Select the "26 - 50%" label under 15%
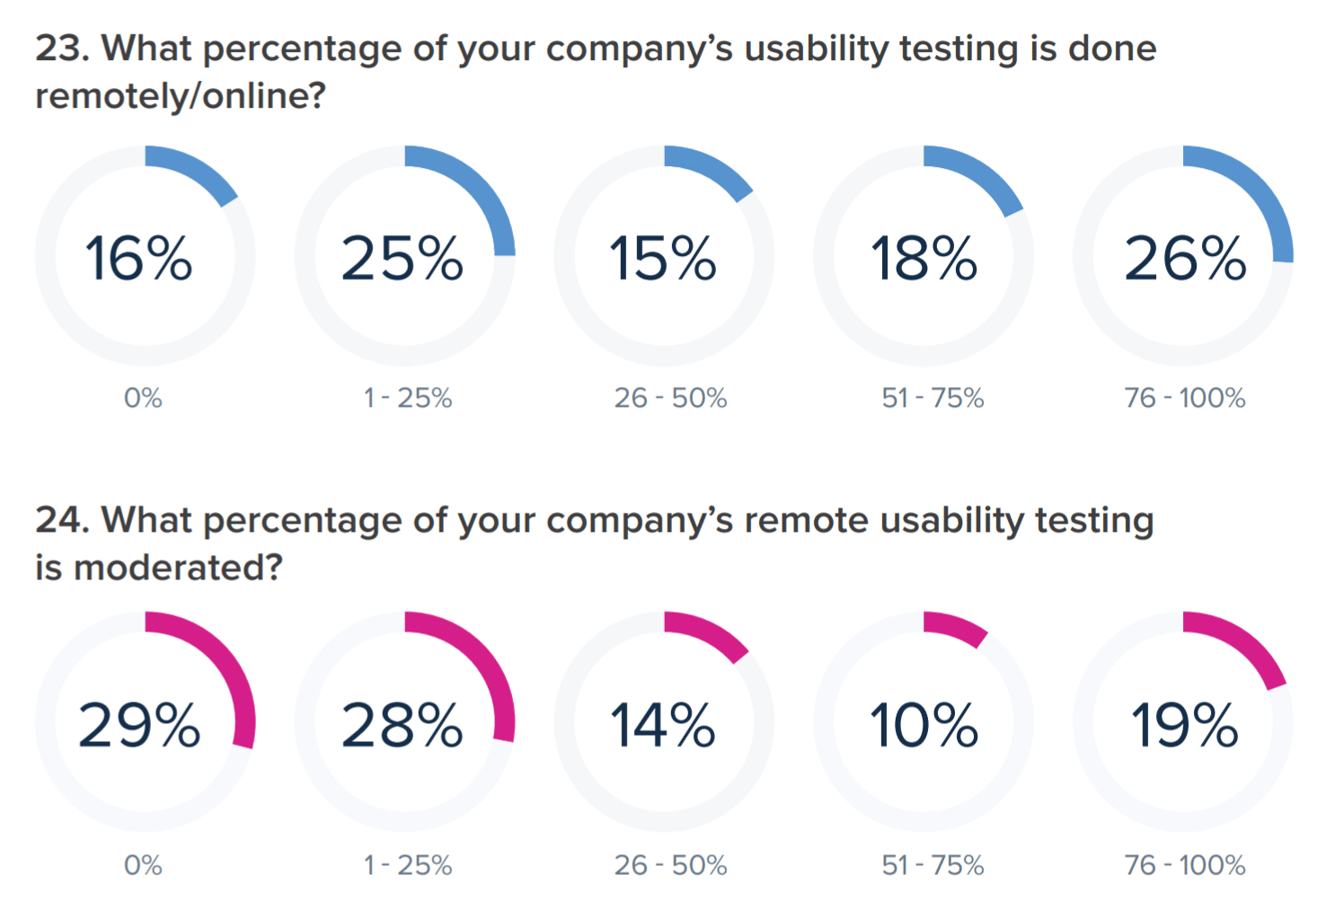 click(x=670, y=398)
